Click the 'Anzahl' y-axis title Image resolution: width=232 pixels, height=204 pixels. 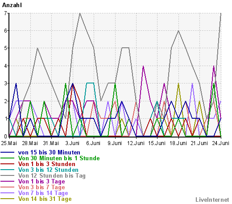12,5
